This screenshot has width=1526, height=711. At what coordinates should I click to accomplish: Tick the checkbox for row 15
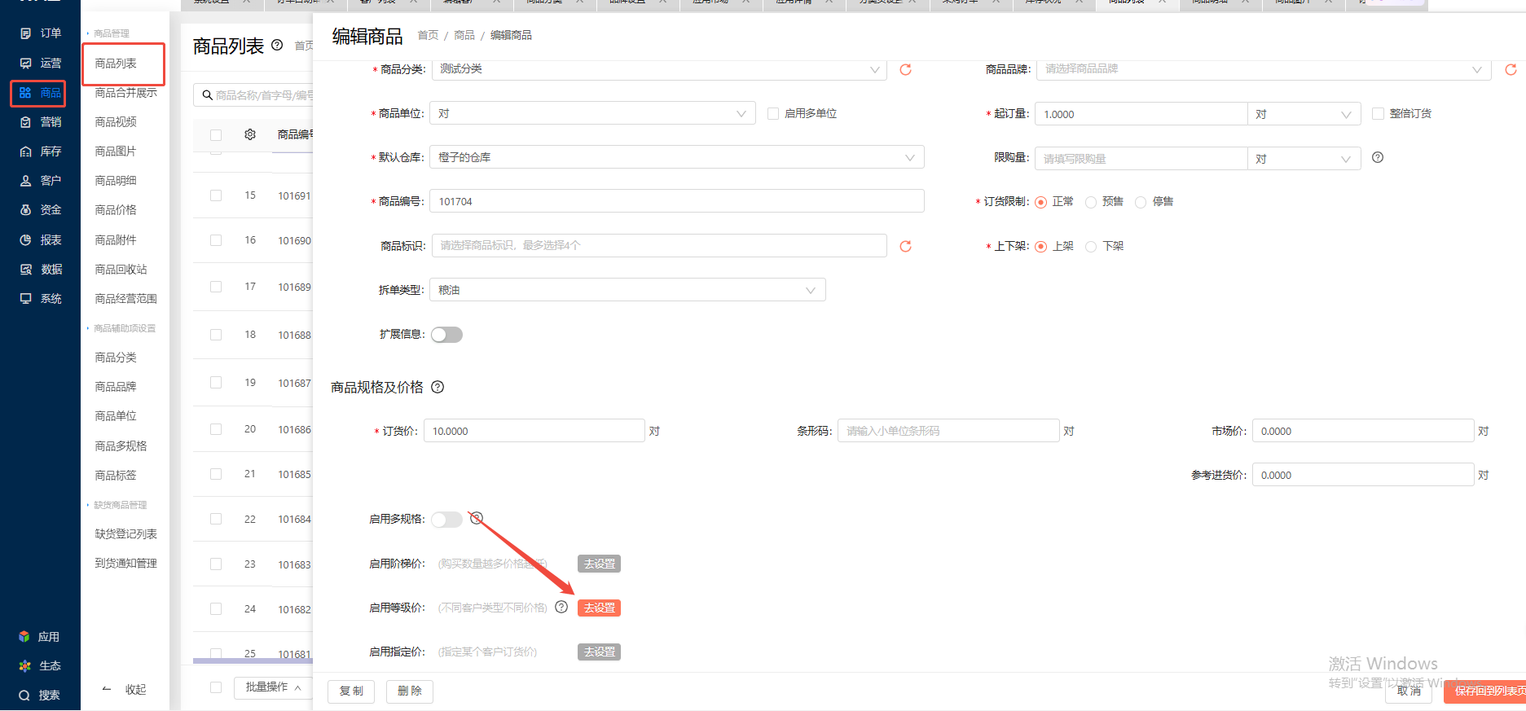(x=216, y=195)
